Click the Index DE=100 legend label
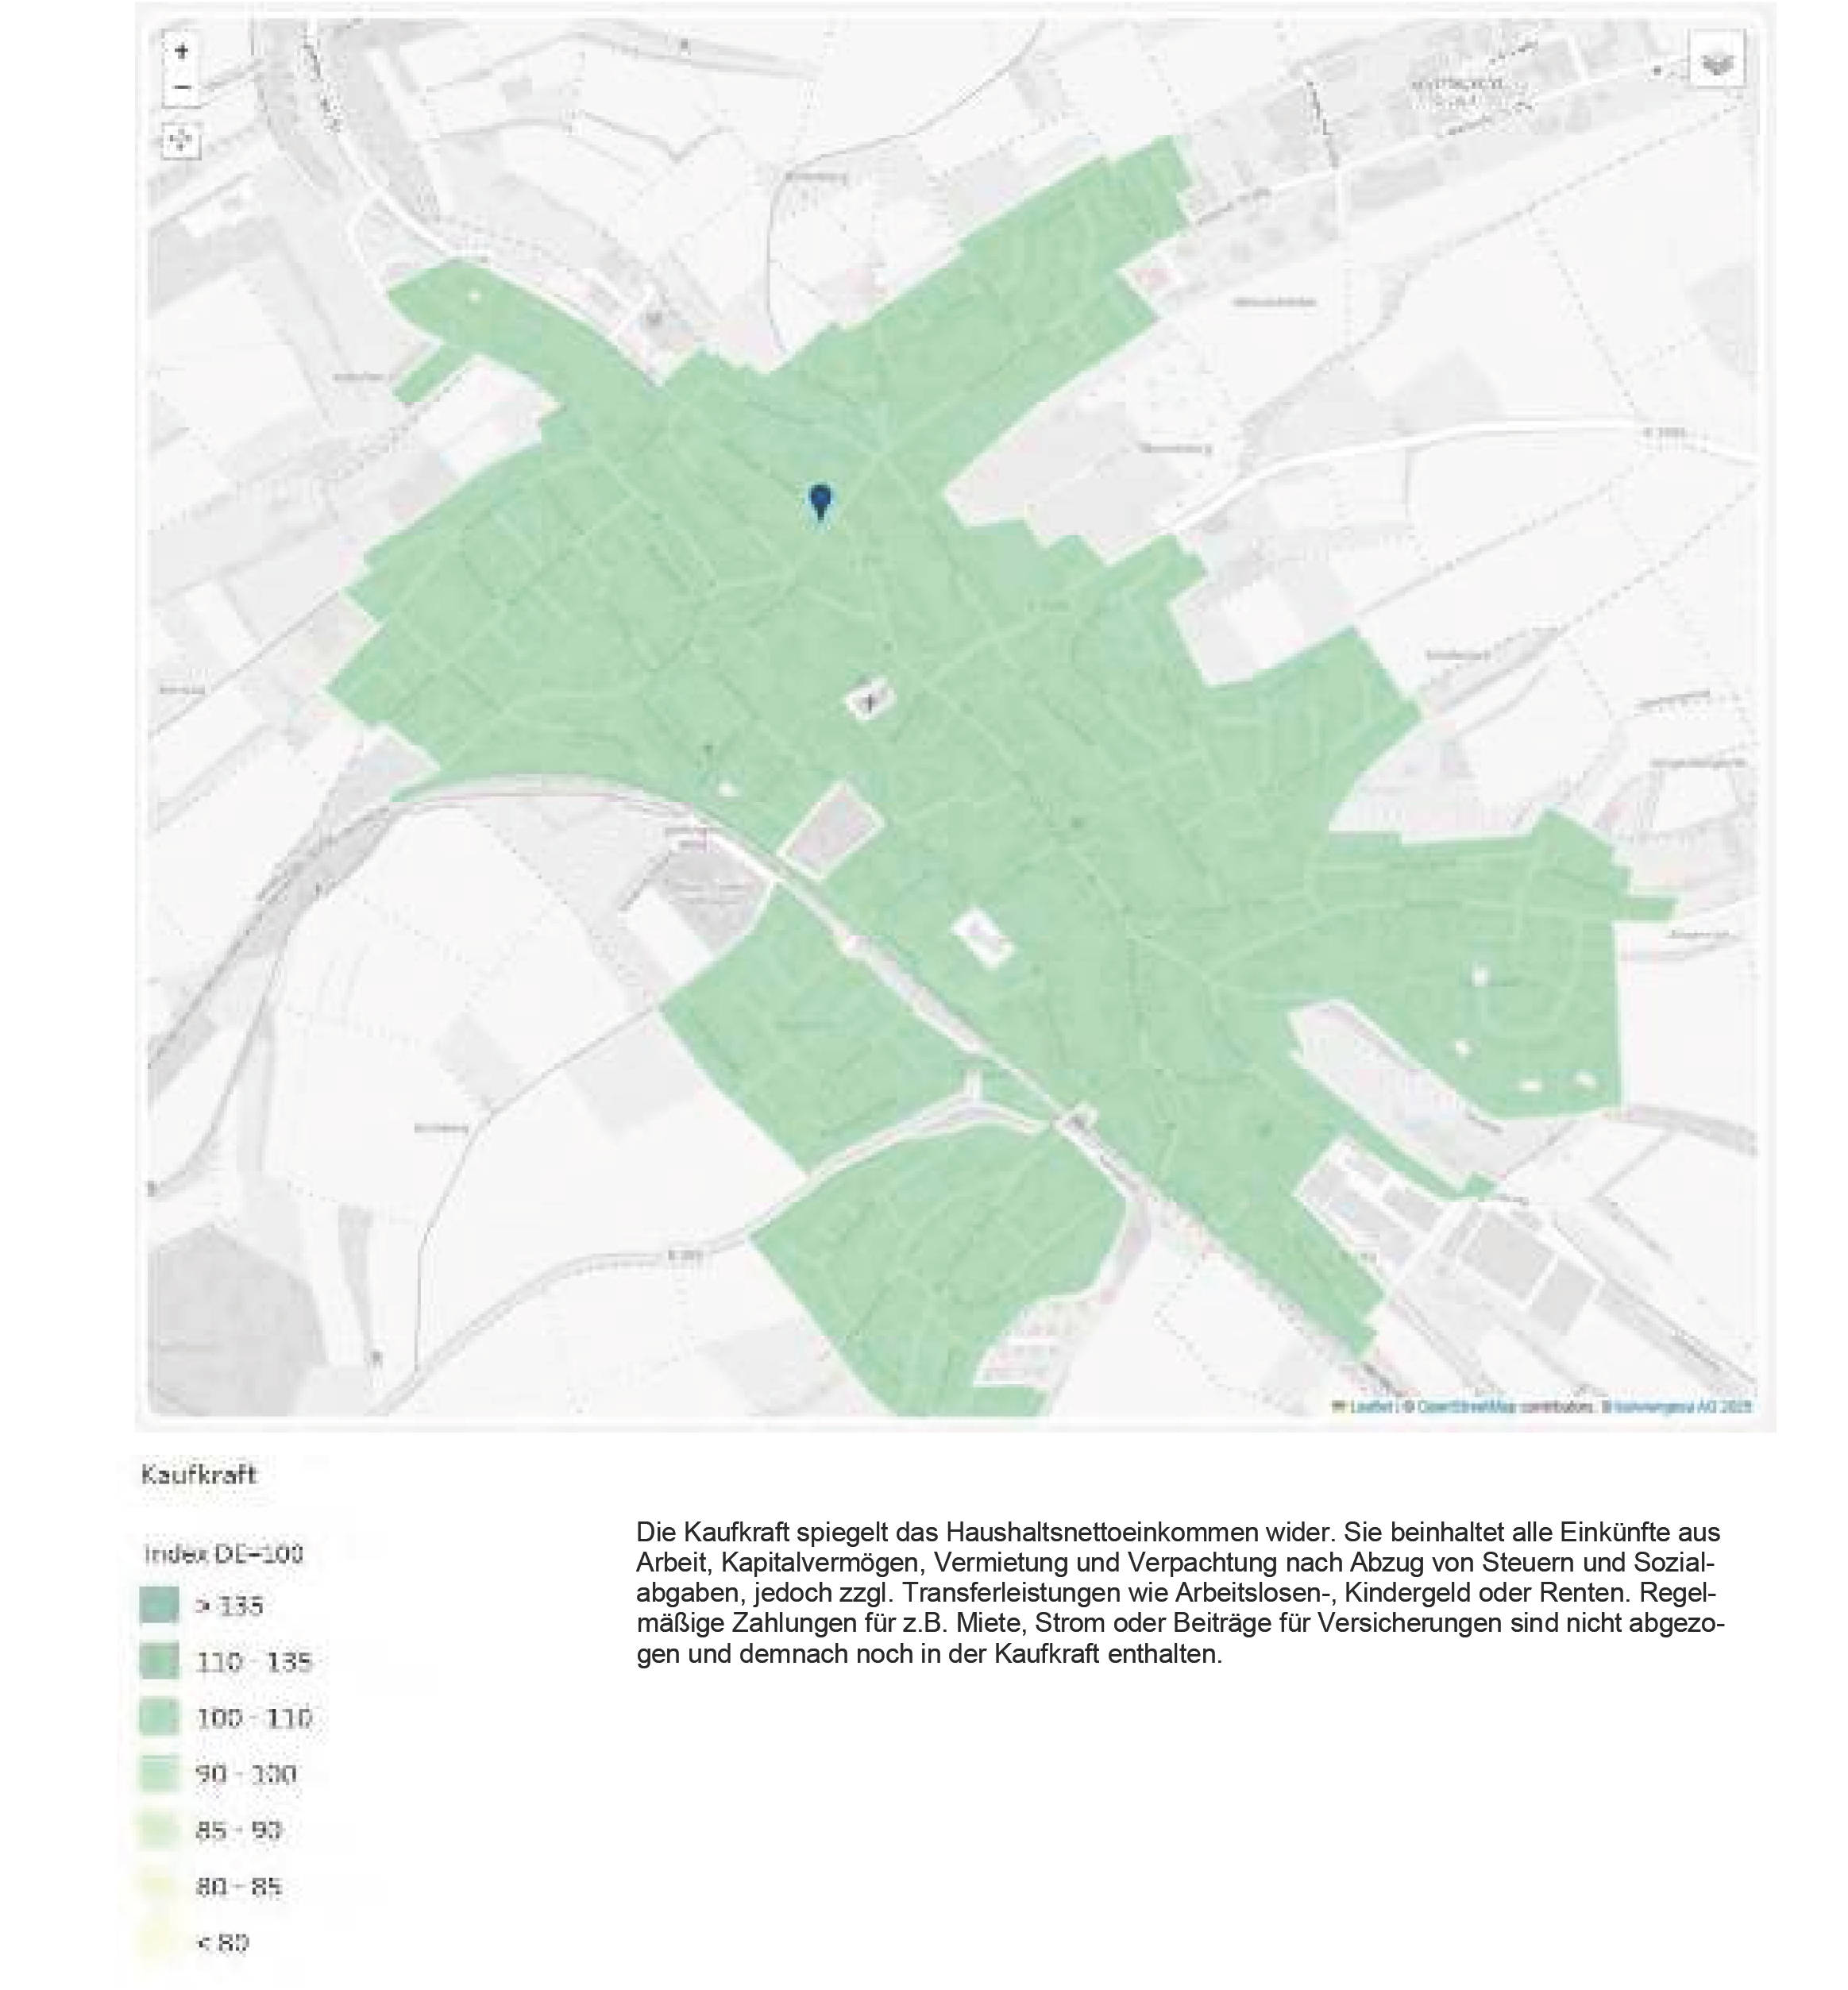 [x=223, y=1554]
